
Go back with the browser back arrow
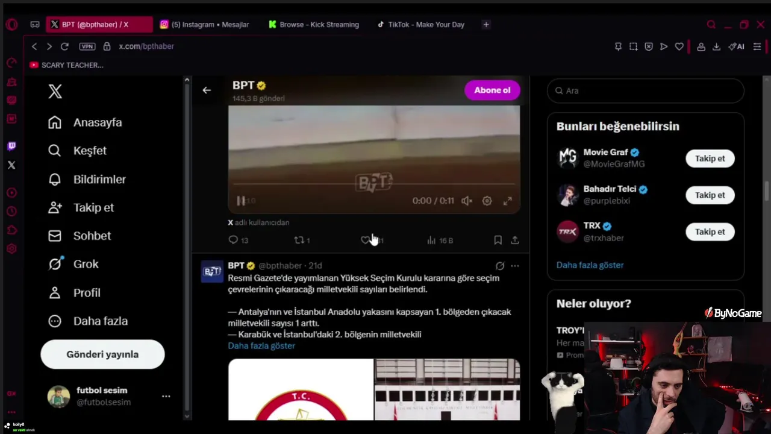(x=34, y=46)
